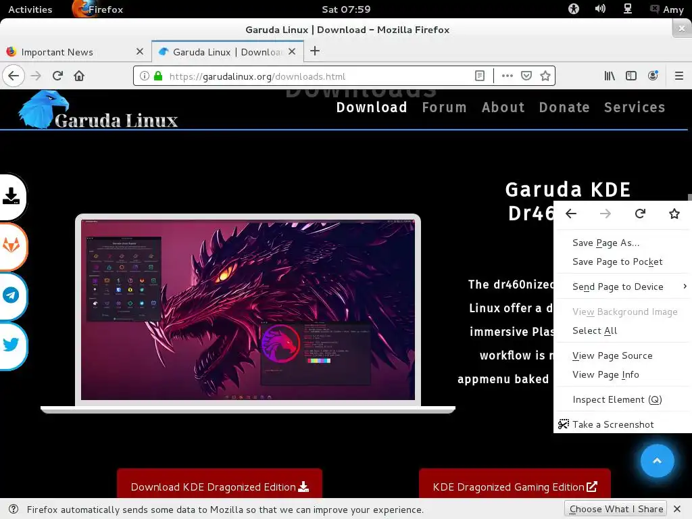
Task: Close the Garuda Linux Download tab
Action: coord(292,51)
